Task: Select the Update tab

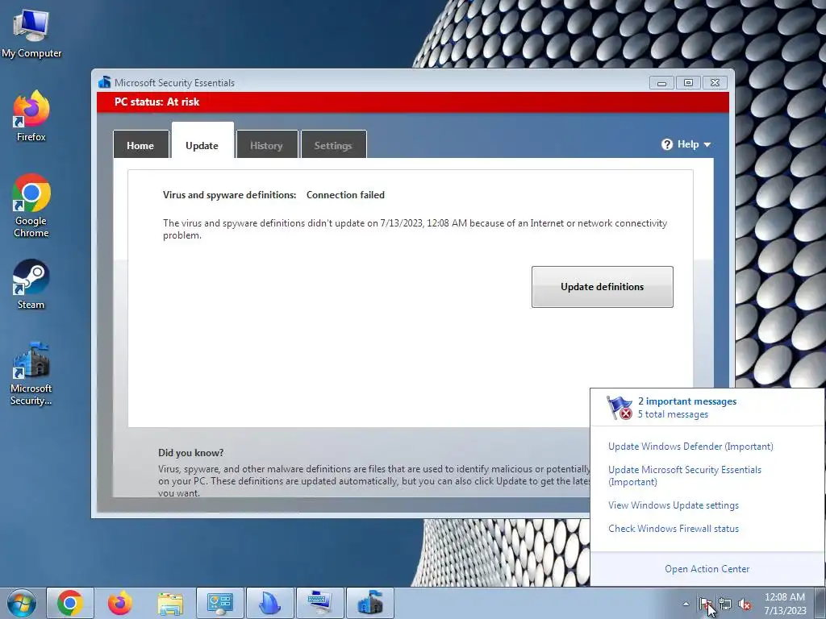Action: click(x=202, y=141)
